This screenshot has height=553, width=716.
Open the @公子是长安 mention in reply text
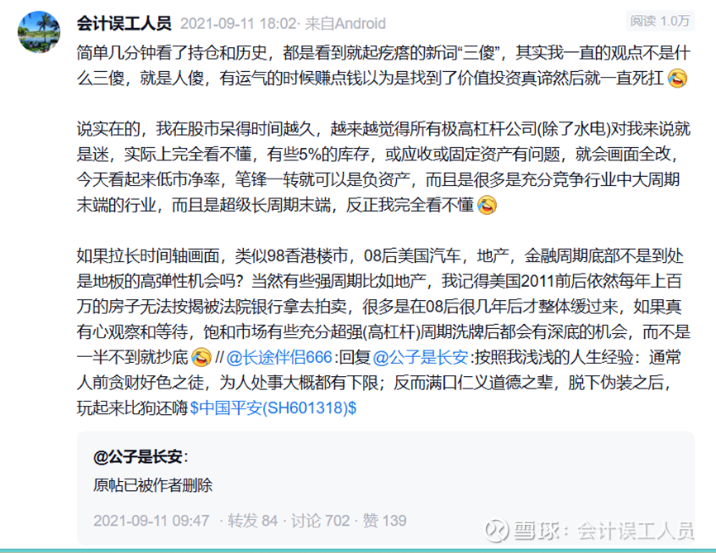coord(421,357)
